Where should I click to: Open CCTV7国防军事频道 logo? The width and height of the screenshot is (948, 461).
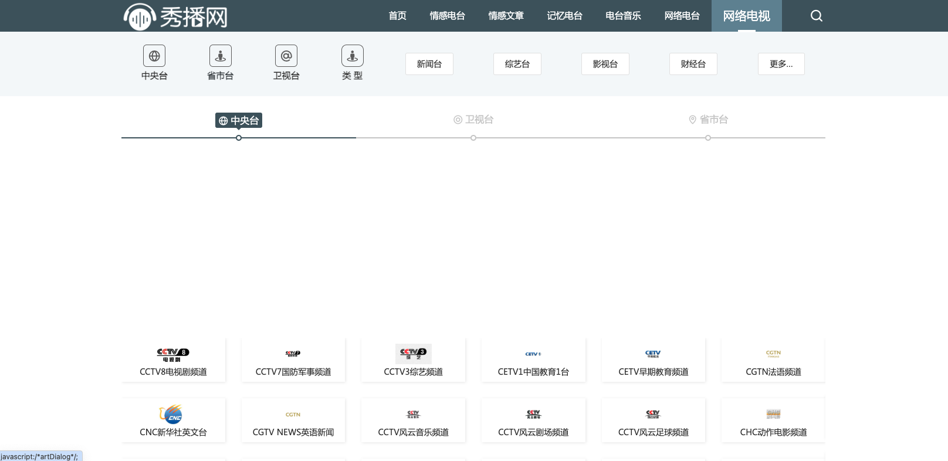[x=293, y=354]
